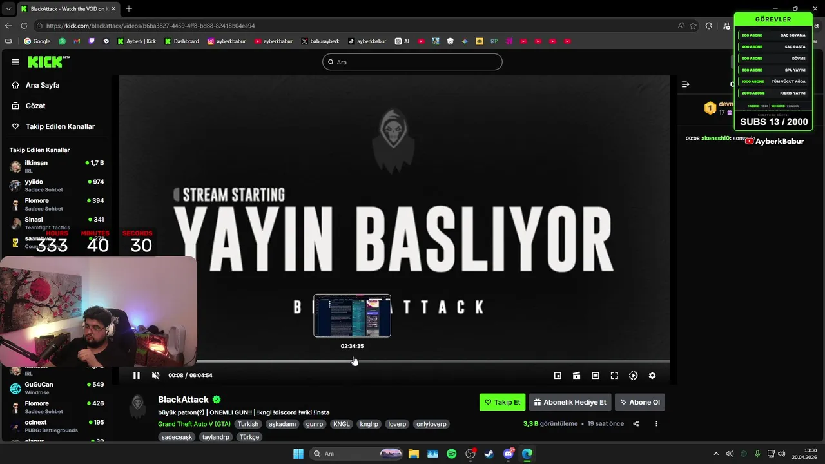Open Windows Start menu
This screenshot has width=825, height=464.
click(x=298, y=454)
